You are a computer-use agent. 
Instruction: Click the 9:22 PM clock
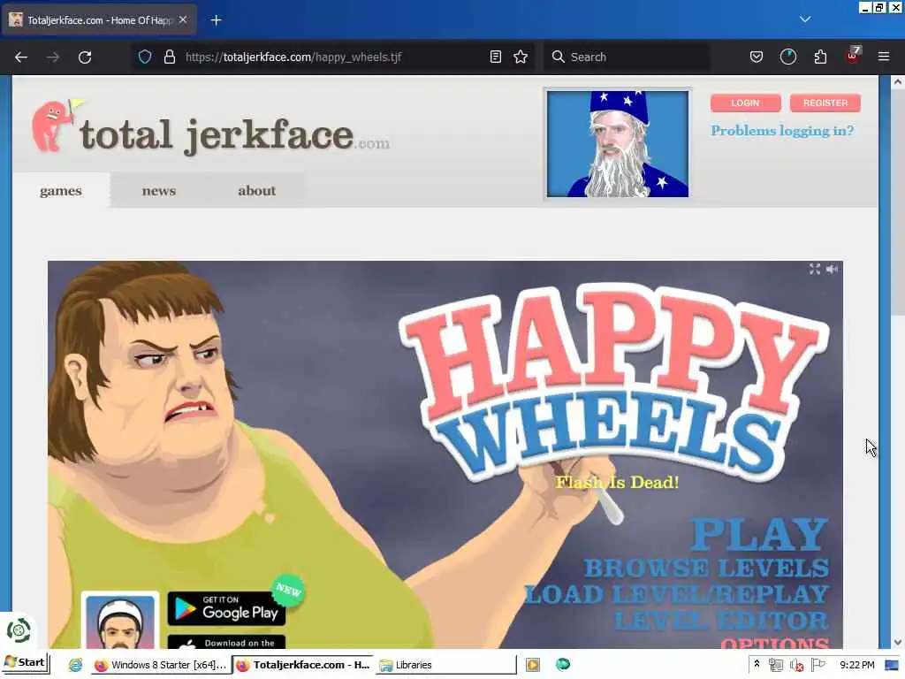856,665
